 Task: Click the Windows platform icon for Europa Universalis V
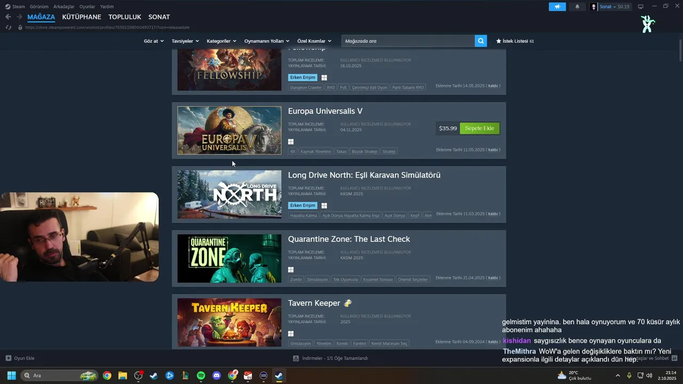point(291,142)
